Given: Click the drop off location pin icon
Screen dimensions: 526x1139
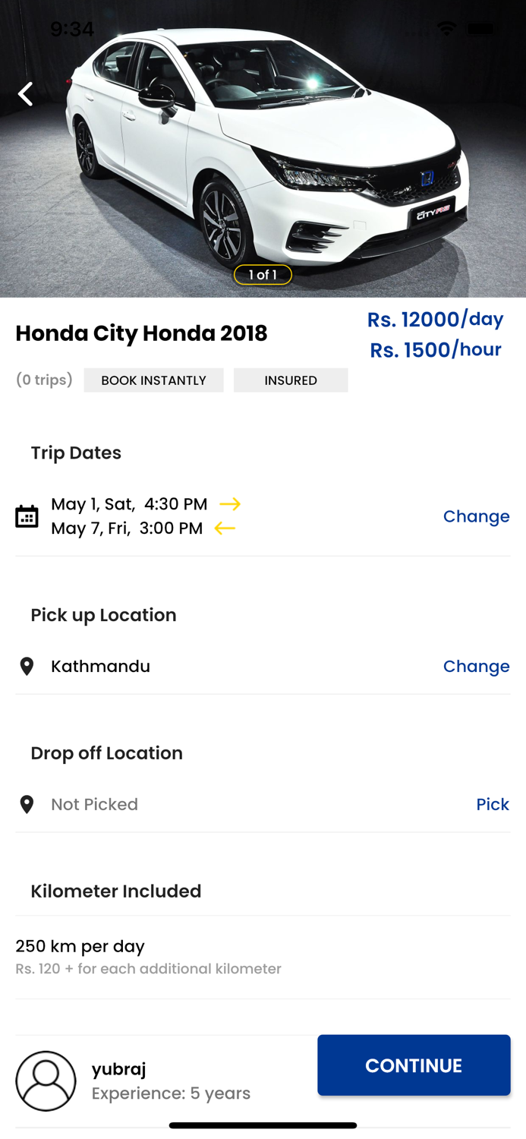Looking at the screenshot, I should 27,804.
